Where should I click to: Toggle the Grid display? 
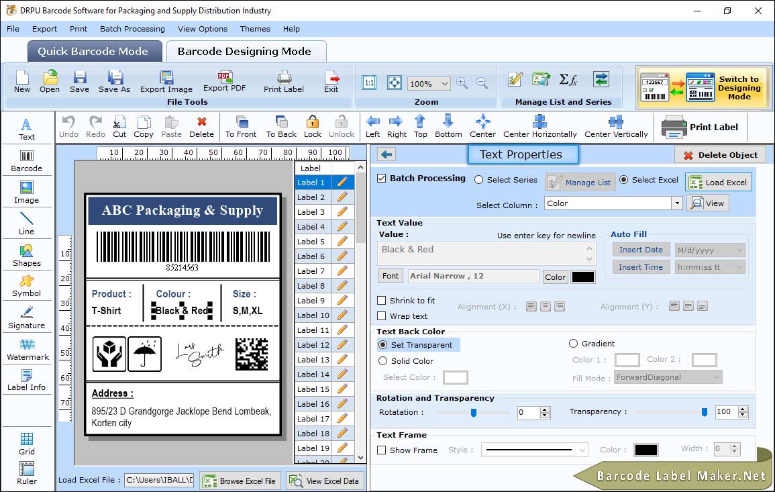click(27, 444)
